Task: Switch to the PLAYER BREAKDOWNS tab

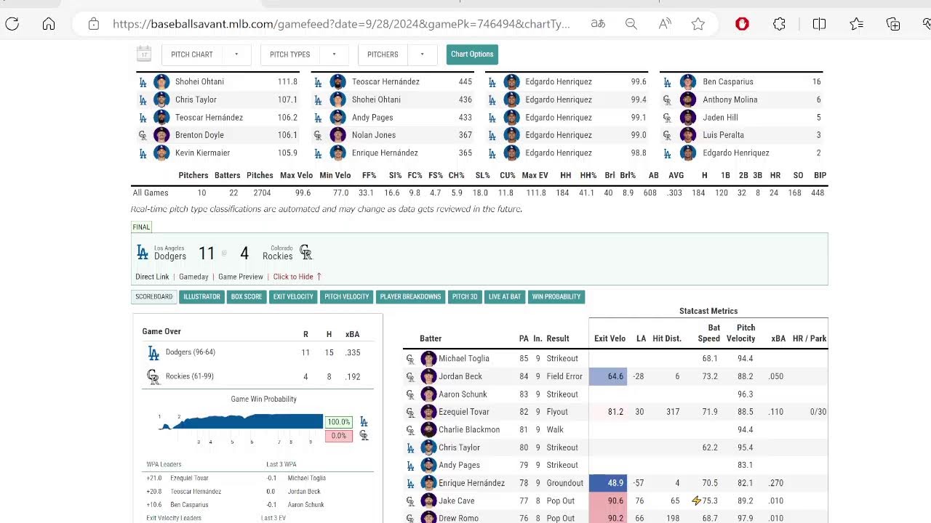Action: pyautogui.click(x=410, y=296)
